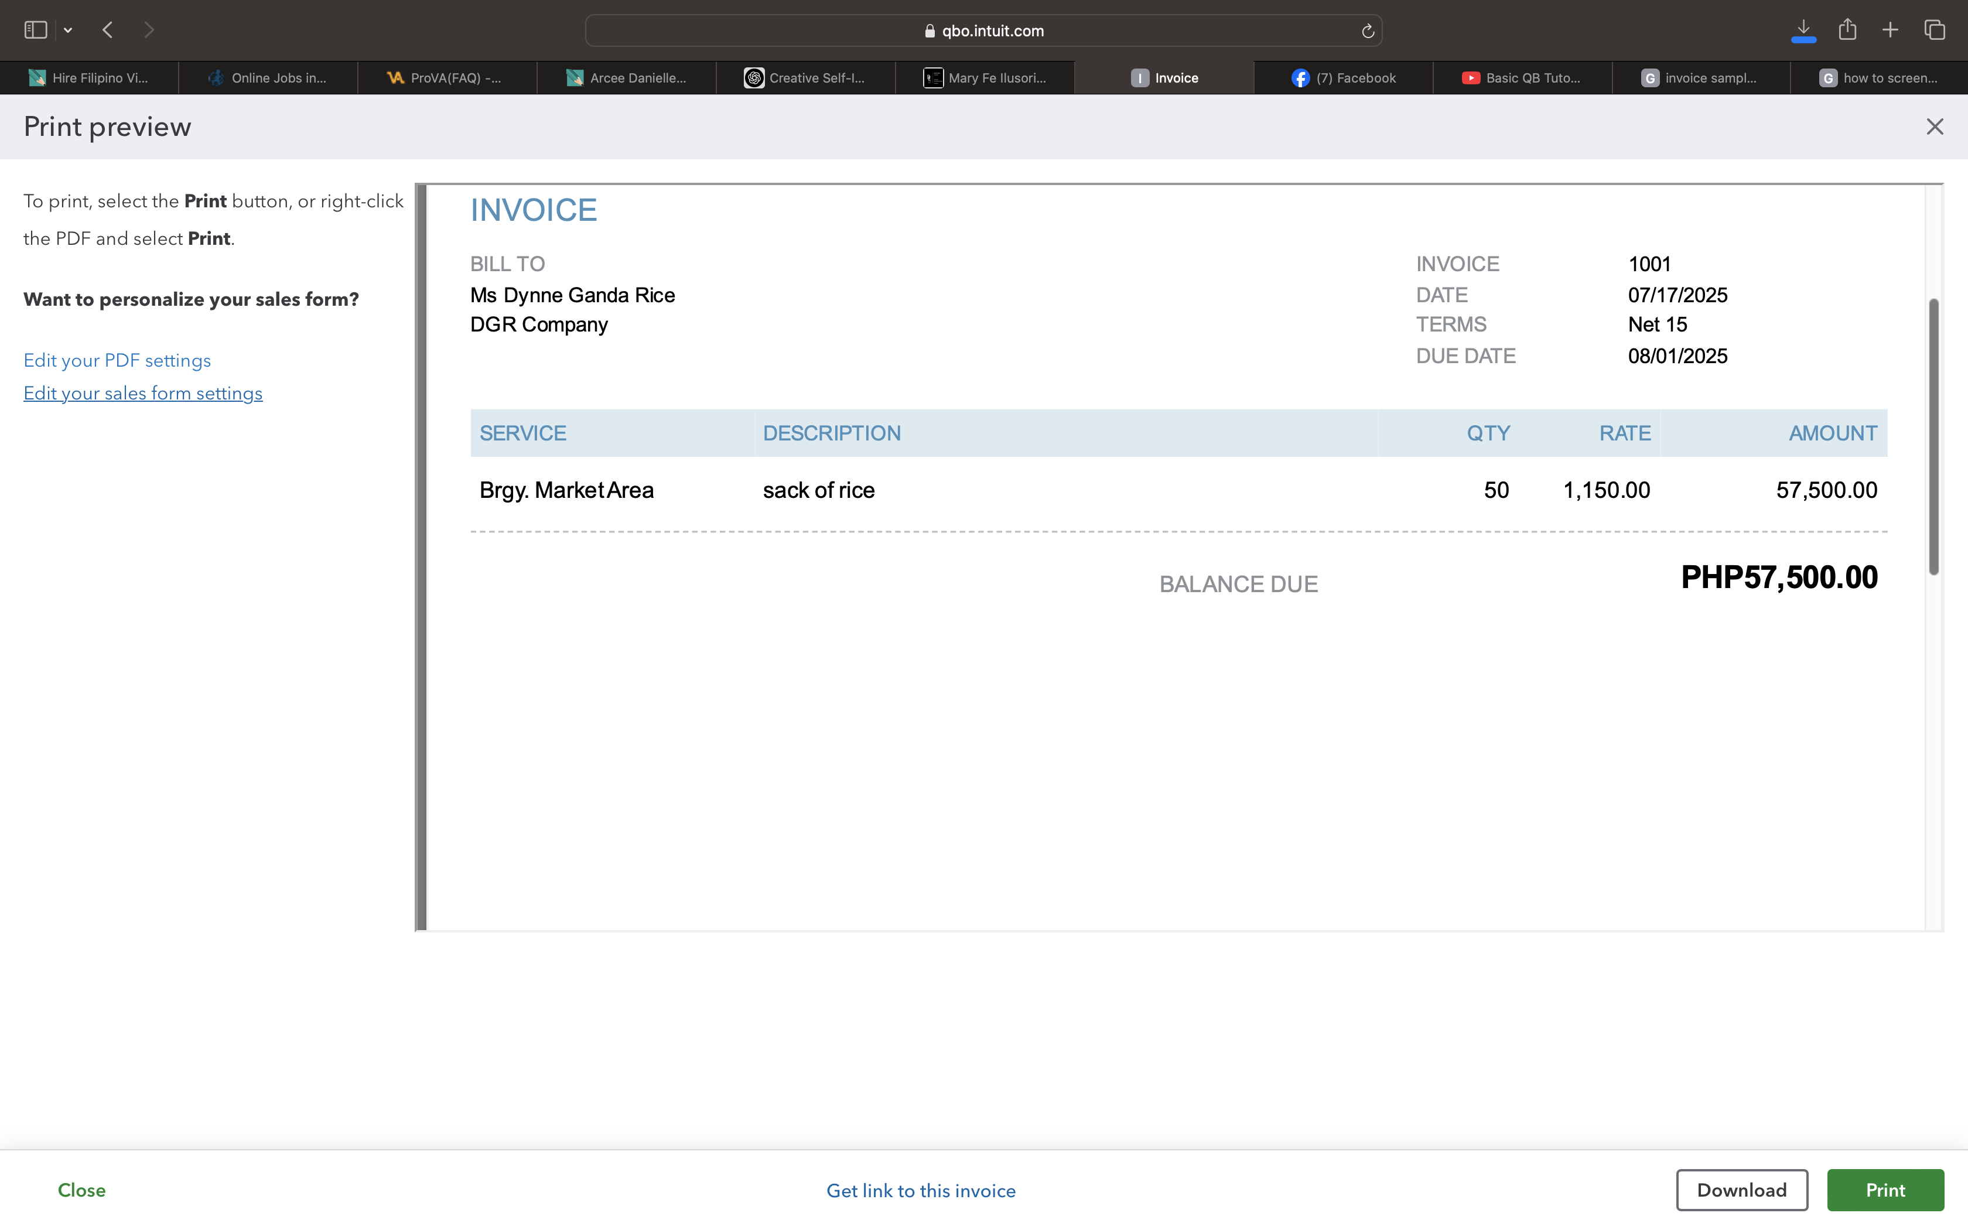This screenshot has width=1968, height=1230.
Task: Click the Invoice tab favicon
Action: click(x=1140, y=78)
